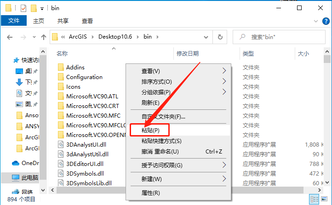Sort by the 大小 column header
The image size is (332, 205).
(303, 53)
